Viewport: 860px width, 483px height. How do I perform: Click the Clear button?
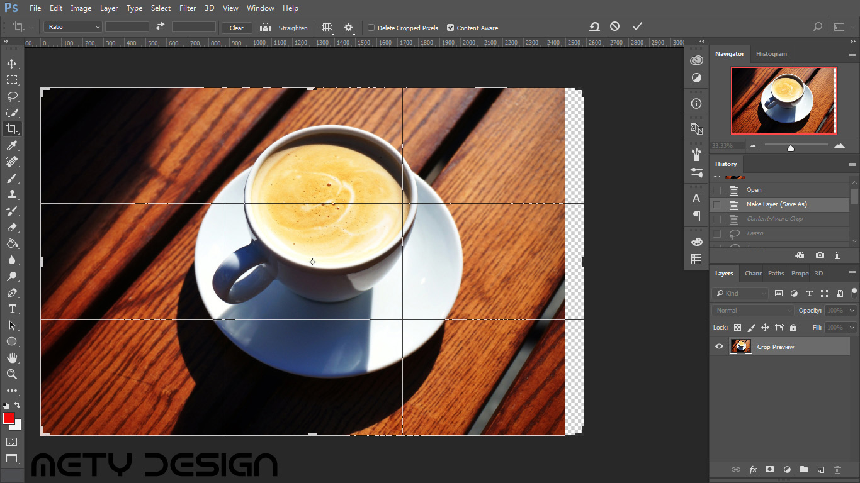[x=237, y=28]
